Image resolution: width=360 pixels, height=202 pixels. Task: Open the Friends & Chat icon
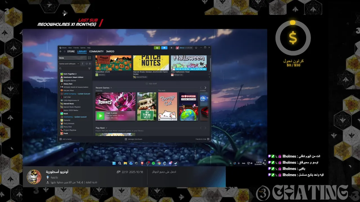tap(208, 139)
